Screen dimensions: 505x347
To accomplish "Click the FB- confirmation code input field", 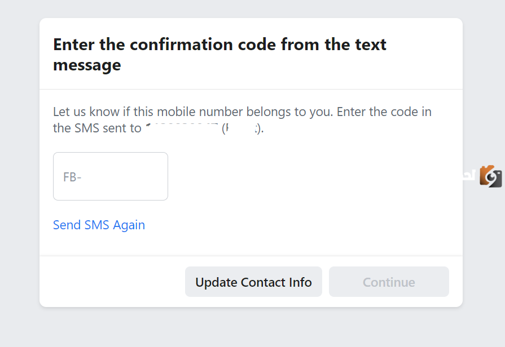I will pyautogui.click(x=111, y=176).
